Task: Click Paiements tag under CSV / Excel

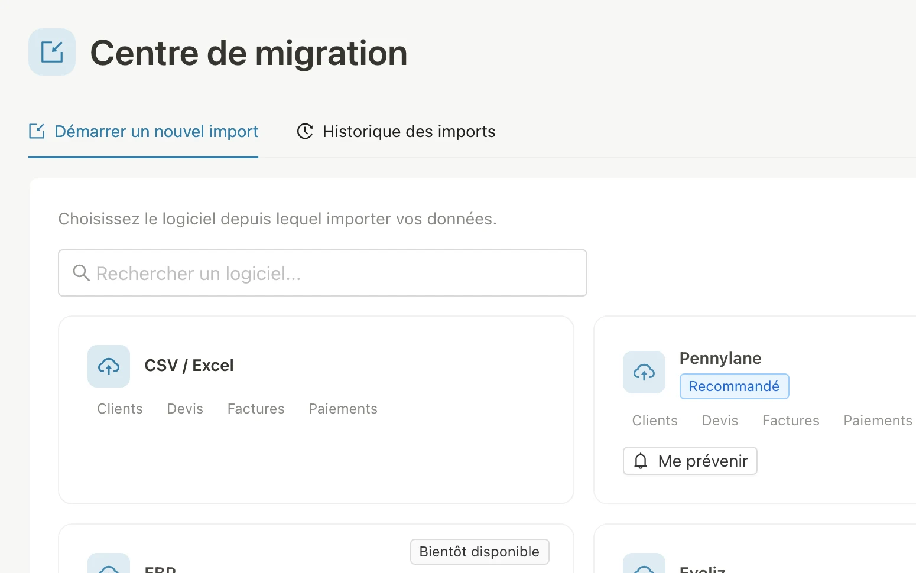Action: pos(343,409)
